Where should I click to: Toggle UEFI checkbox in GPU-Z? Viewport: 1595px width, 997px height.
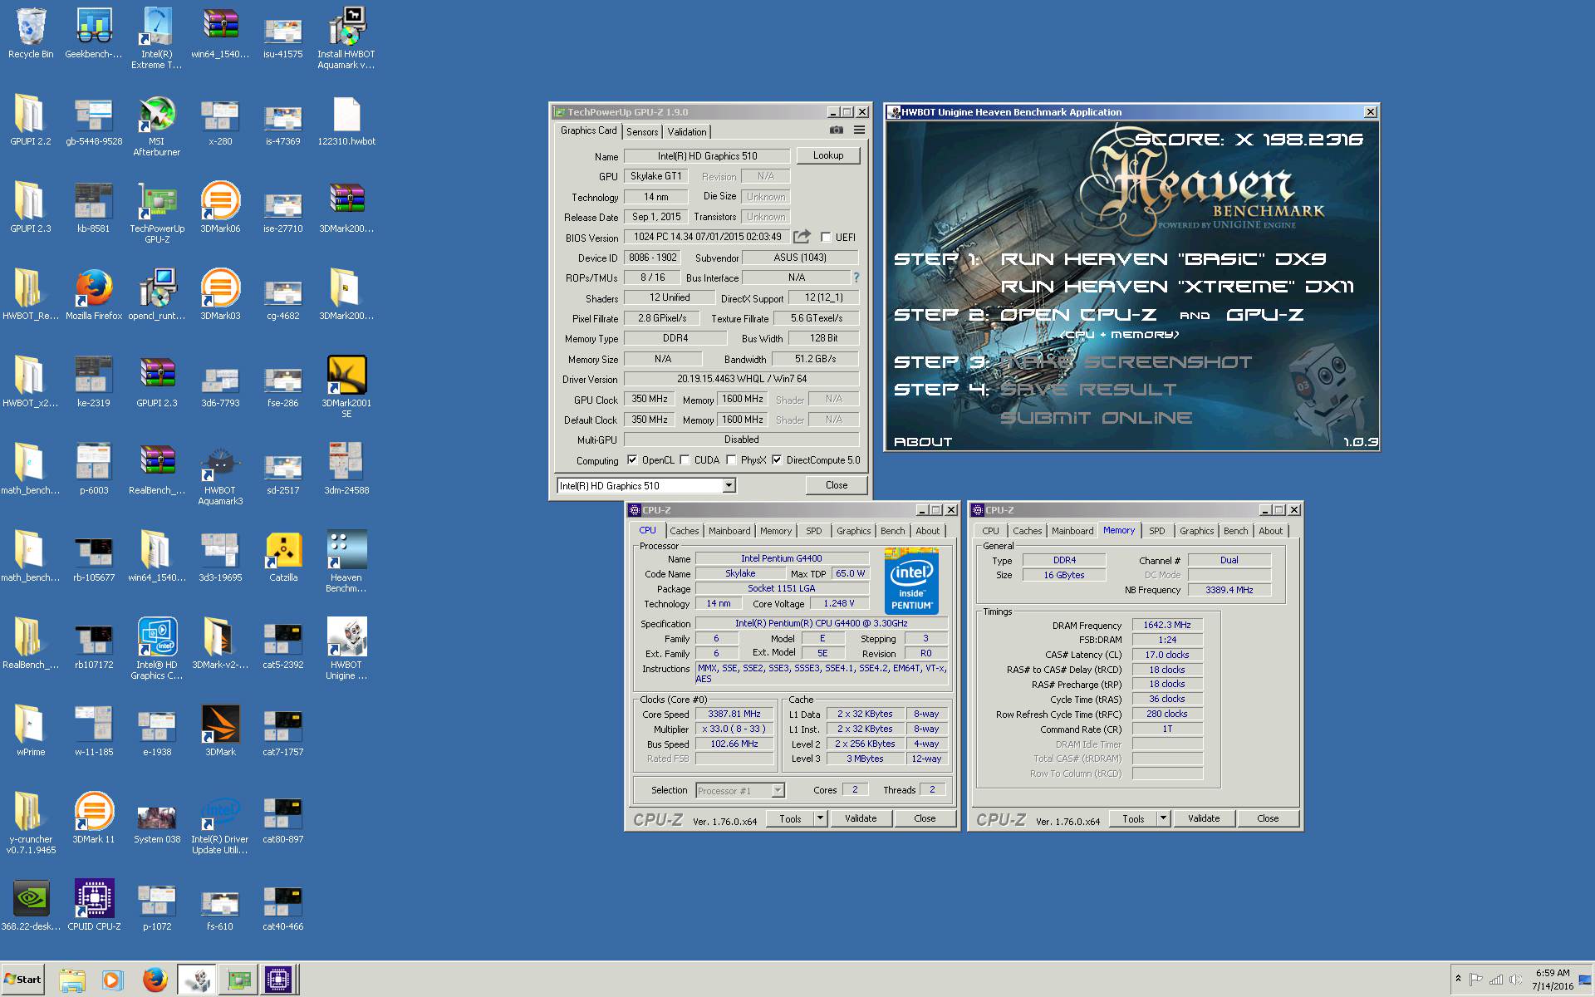pos(826,238)
